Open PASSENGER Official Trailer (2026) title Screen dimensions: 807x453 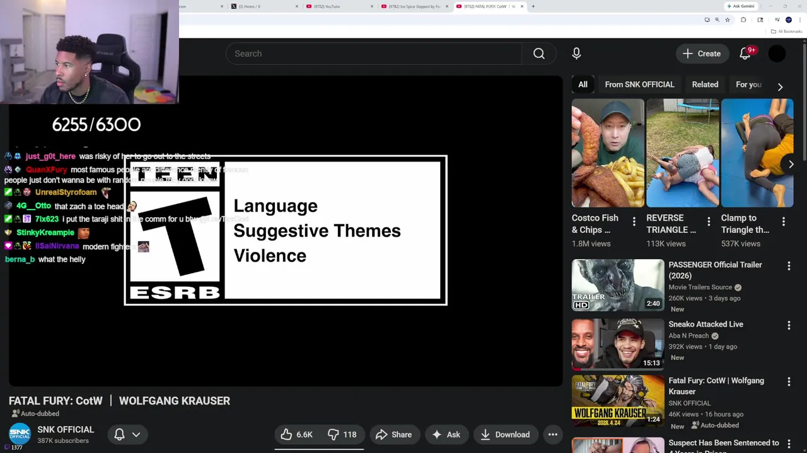click(716, 270)
